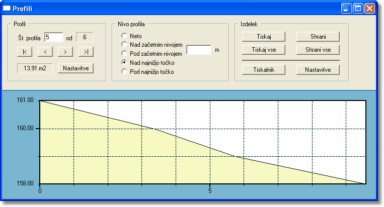Choose Nad začetnim nivojem option

point(124,45)
